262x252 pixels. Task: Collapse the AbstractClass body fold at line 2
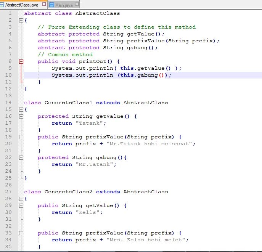[21, 20]
